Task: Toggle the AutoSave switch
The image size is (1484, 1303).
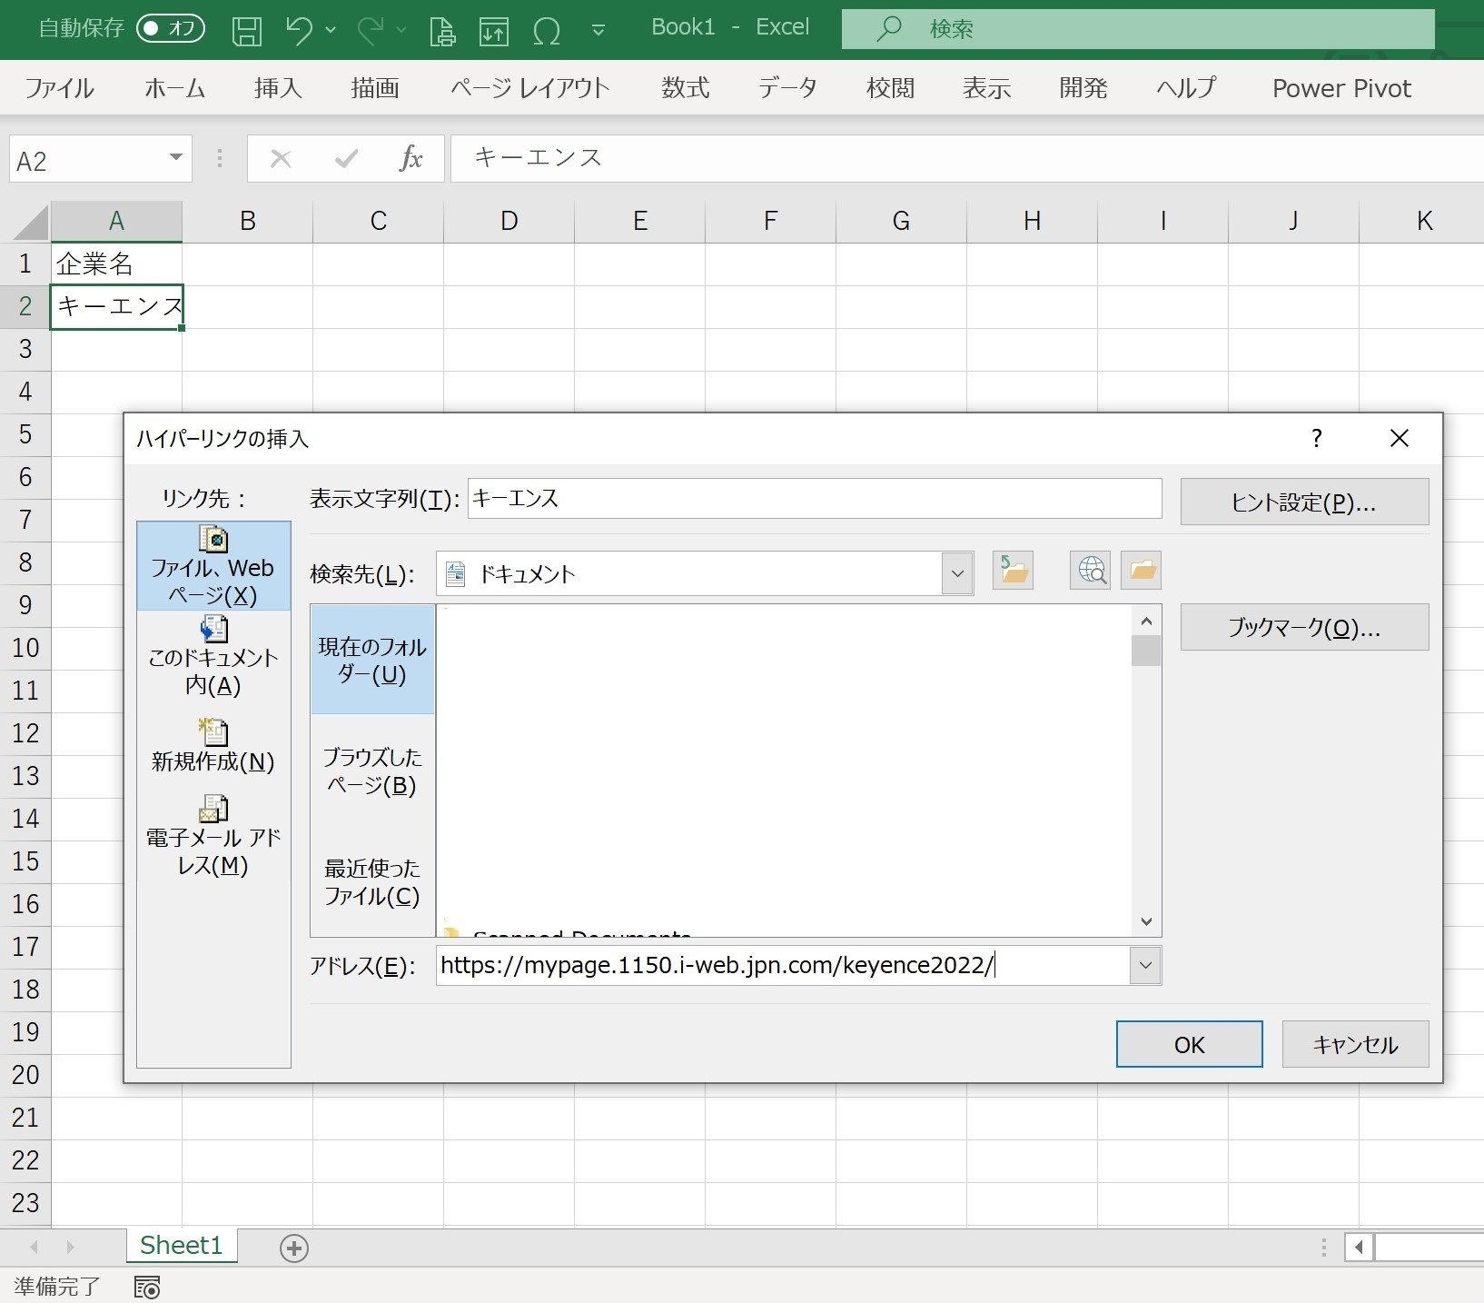Action: click(x=170, y=29)
